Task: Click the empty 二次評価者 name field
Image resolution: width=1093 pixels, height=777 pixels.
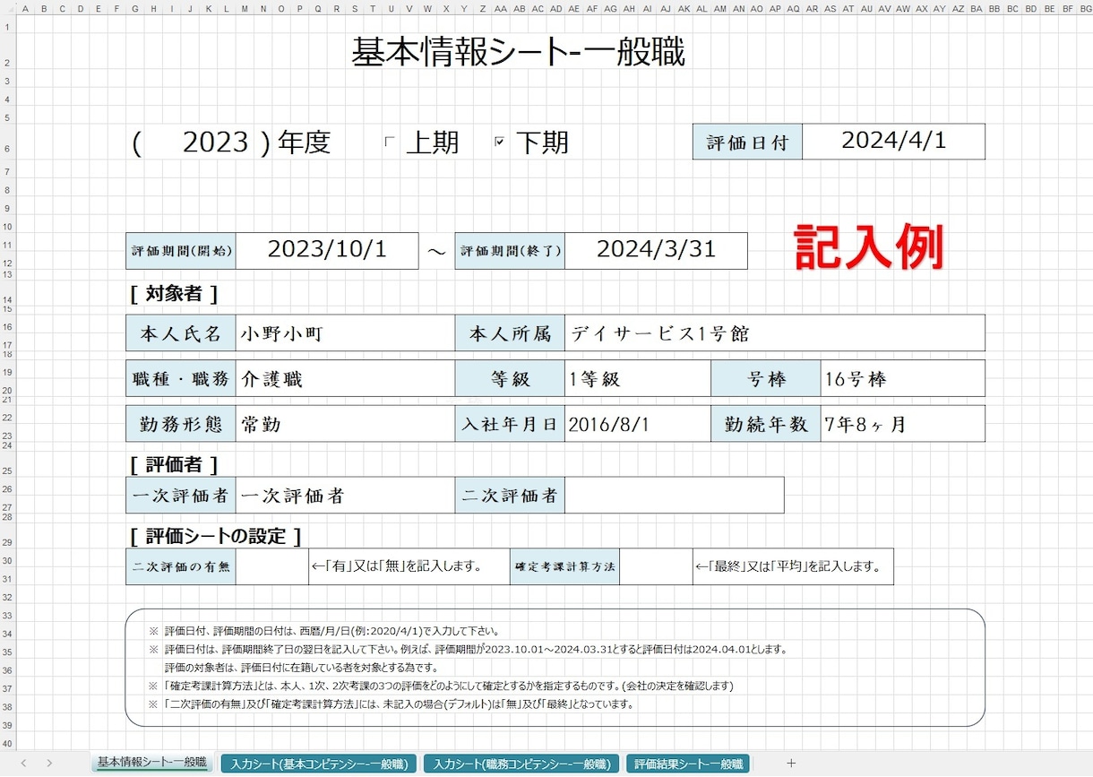Action: 674,495
